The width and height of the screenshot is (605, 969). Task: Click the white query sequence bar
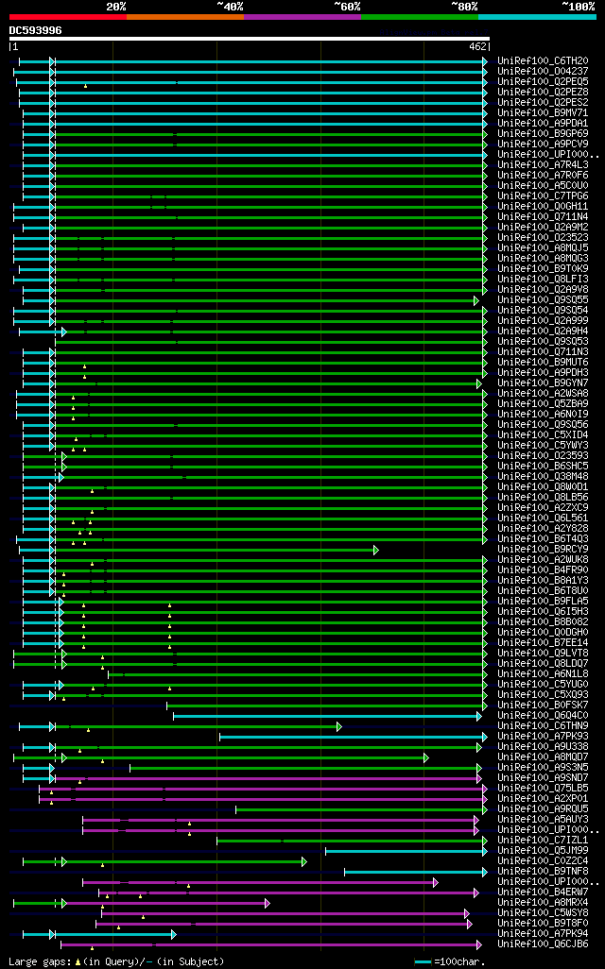click(250, 39)
